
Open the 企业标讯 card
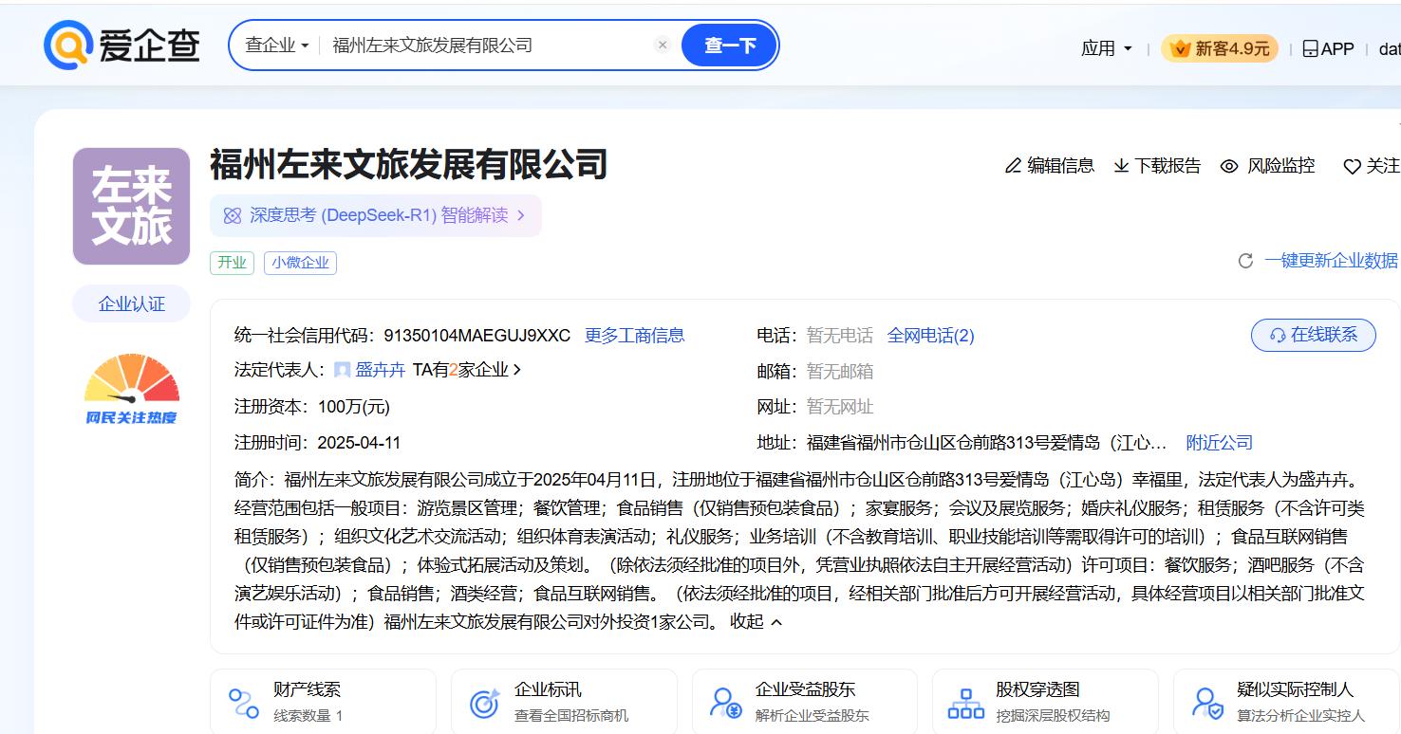pos(564,702)
